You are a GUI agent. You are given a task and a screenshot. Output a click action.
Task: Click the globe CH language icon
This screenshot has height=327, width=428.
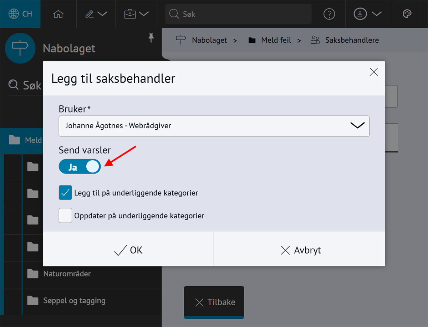point(20,14)
